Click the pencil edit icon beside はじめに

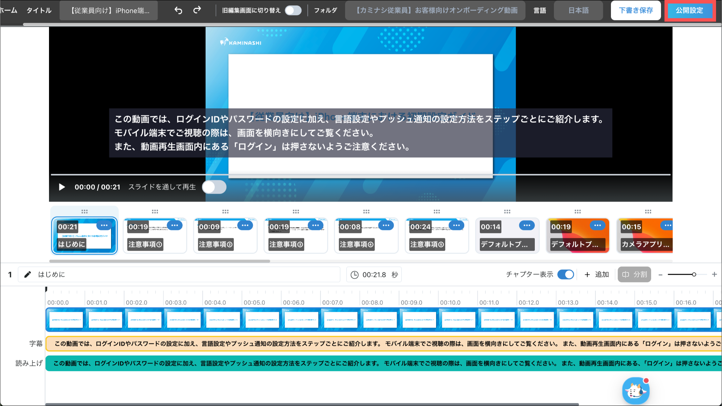click(x=27, y=274)
